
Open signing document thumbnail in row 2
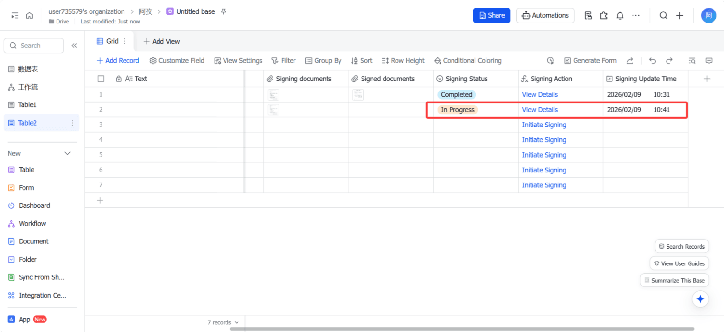(x=273, y=110)
